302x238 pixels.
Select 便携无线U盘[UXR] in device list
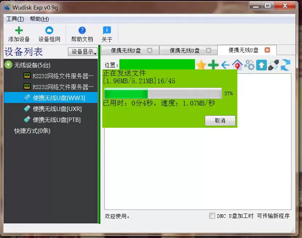pyautogui.click(x=51, y=108)
